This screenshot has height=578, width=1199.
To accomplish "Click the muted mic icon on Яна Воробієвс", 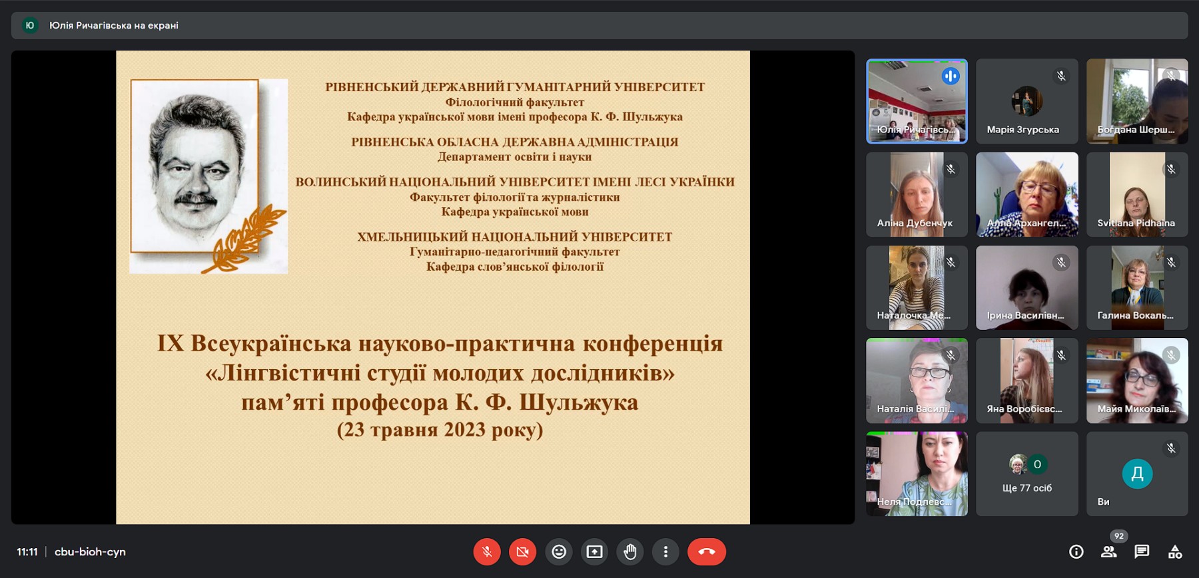I will click(1061, 355).
